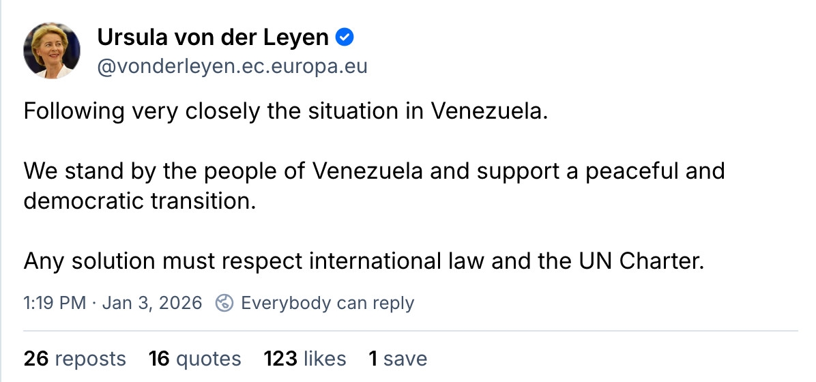This screenshot has width=816, height=382.
Task: View the 26 reposts list
Action: click(74, 359)
